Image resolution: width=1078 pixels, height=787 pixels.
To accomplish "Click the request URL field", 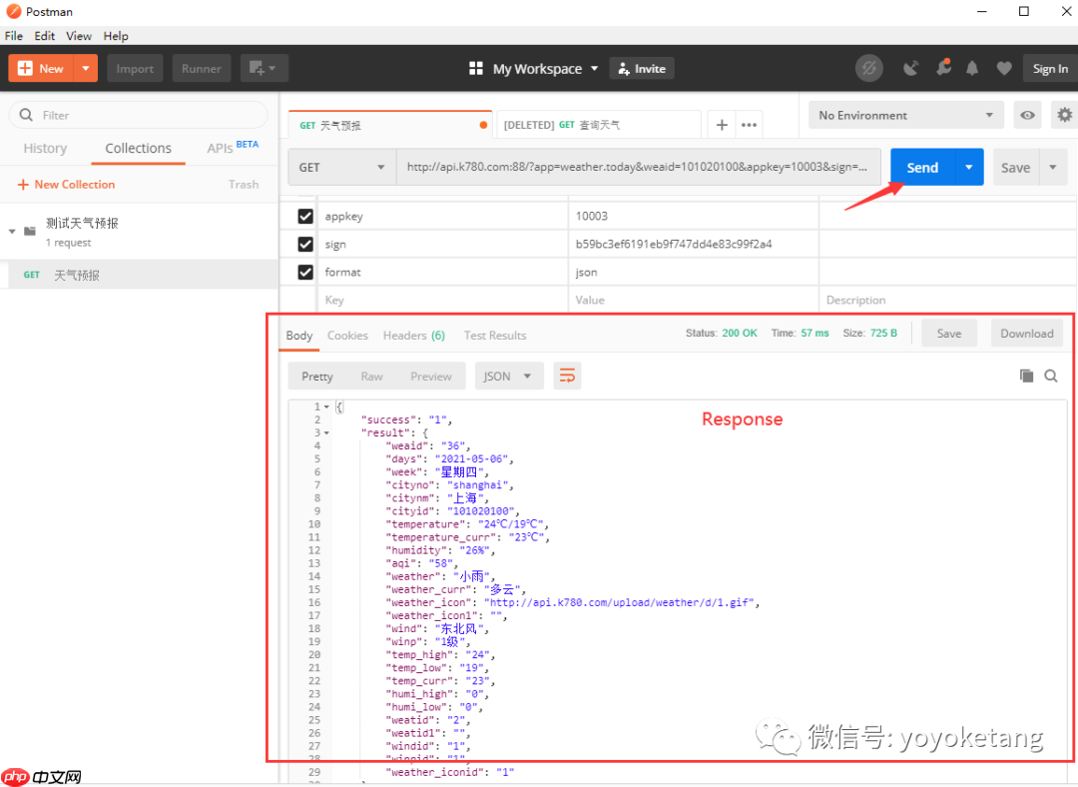I will click(x=639, y=167).
